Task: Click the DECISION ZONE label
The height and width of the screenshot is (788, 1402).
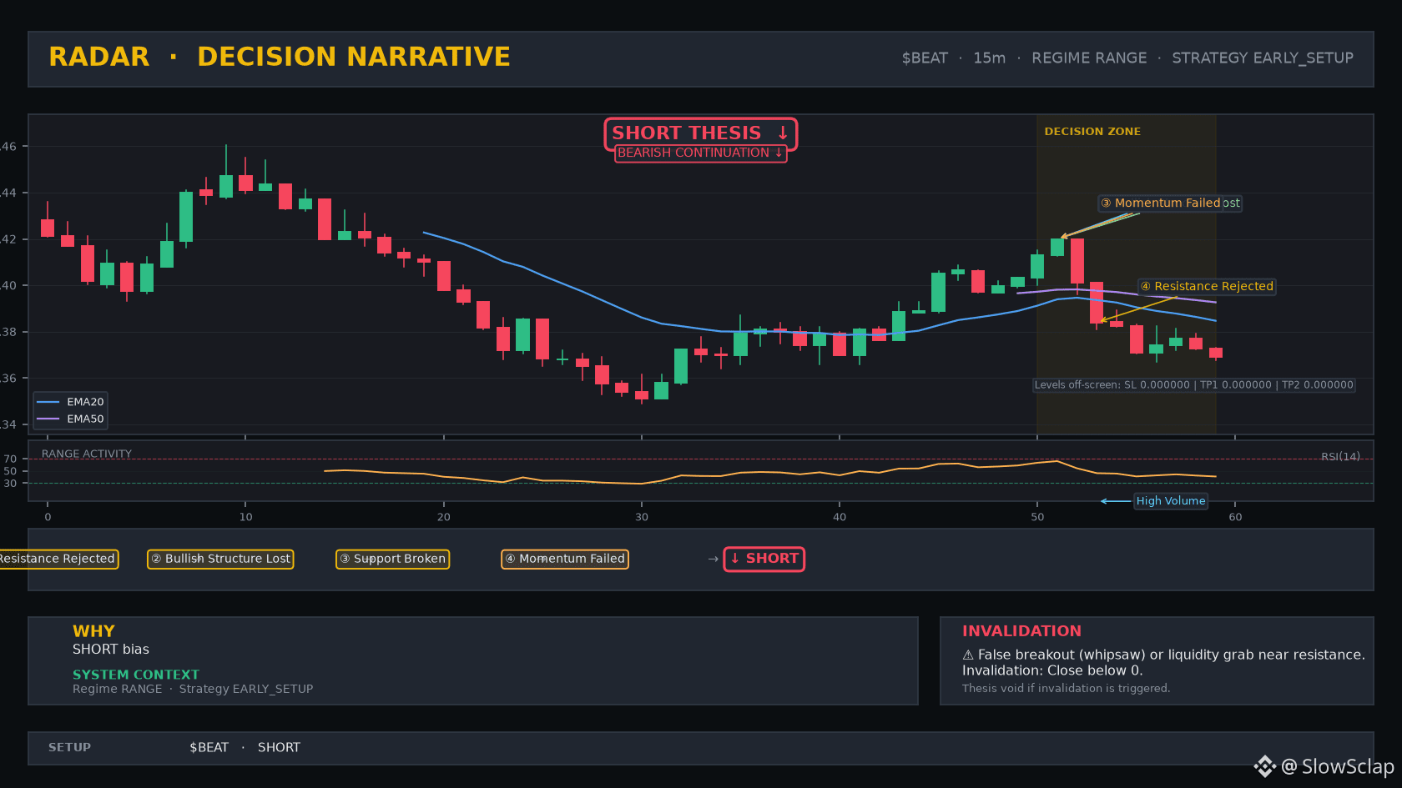Action: pyautogui.click(x=1092, y=132)
